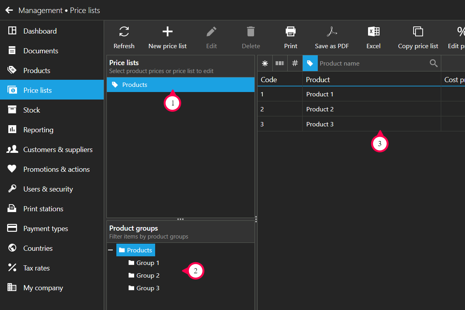Click the asterisk search filter icon

[265, 63]
